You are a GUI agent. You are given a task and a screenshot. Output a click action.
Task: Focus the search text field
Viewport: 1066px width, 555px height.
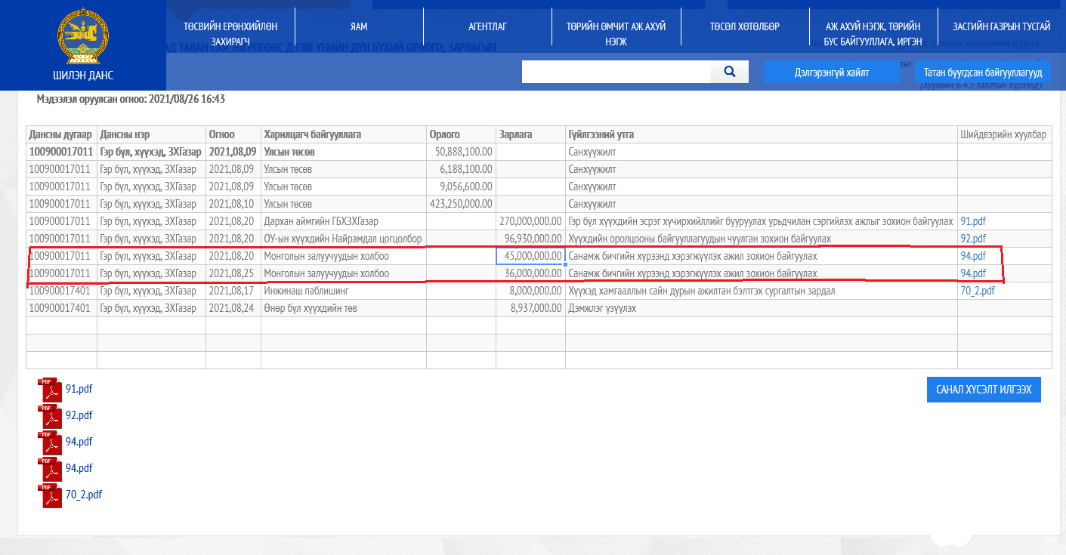[616, 72]
